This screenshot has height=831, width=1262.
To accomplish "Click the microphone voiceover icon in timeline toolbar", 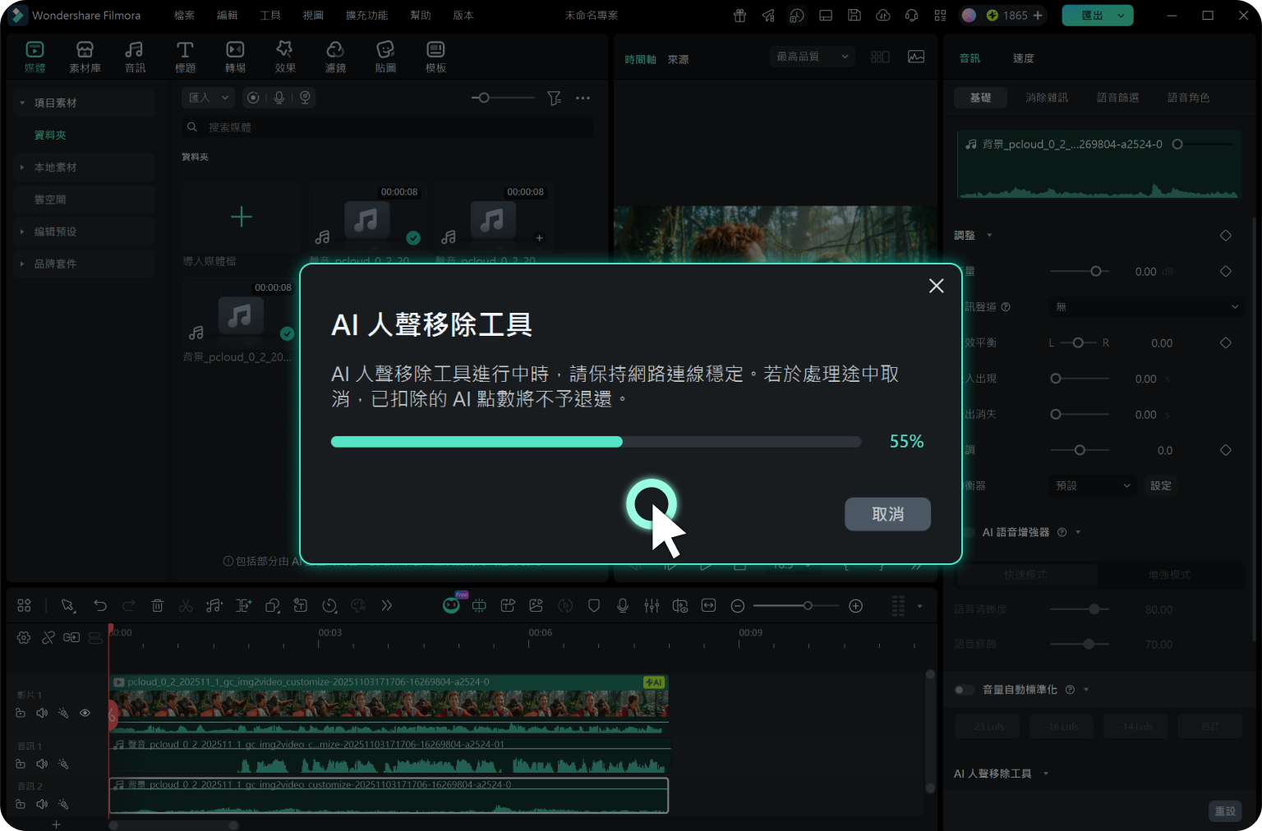I will [623, 606].
